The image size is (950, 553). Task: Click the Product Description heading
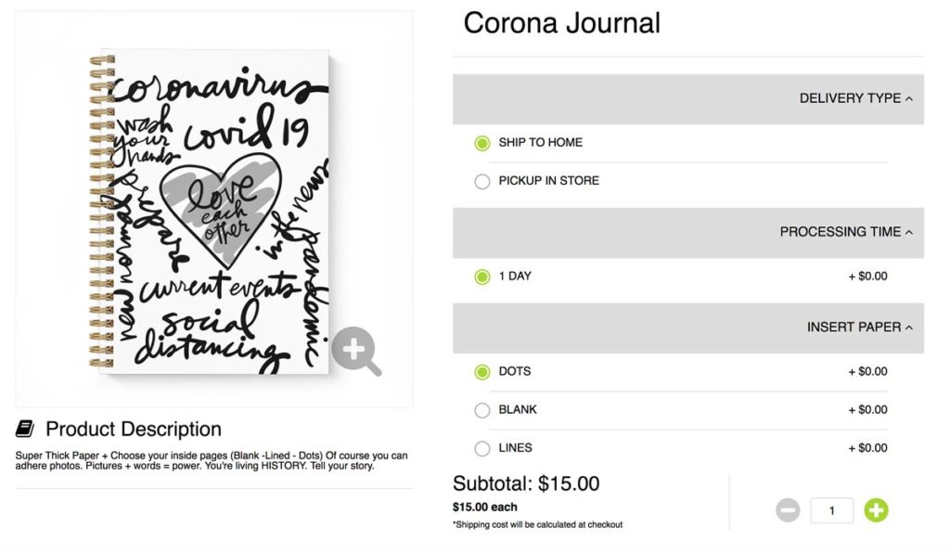pyautogui.click(x=134, y=430)
